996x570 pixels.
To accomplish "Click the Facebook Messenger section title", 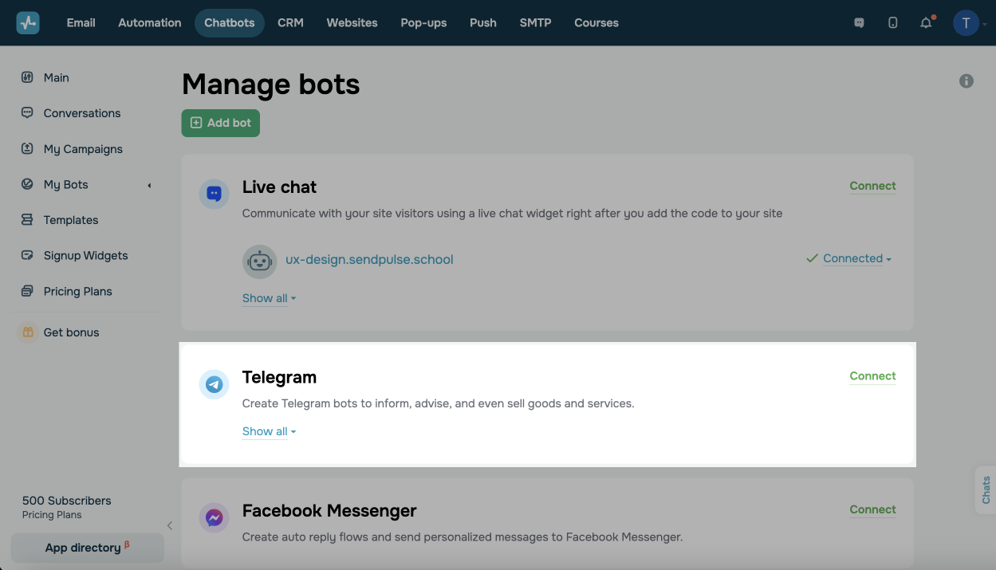I will pyautogui.click(x=329, y=511).
